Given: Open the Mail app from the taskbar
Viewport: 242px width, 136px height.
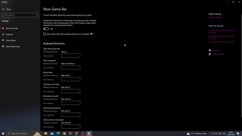Looking at the screenshot, I should point(52,133).
